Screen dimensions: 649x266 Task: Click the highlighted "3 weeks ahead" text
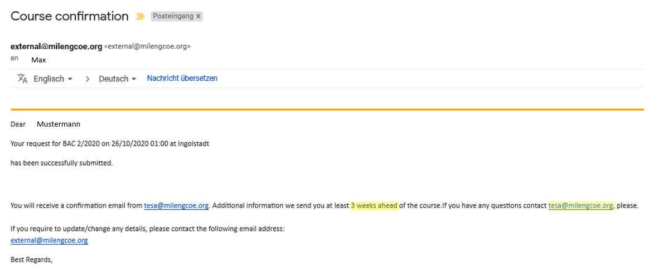(374, 206)
